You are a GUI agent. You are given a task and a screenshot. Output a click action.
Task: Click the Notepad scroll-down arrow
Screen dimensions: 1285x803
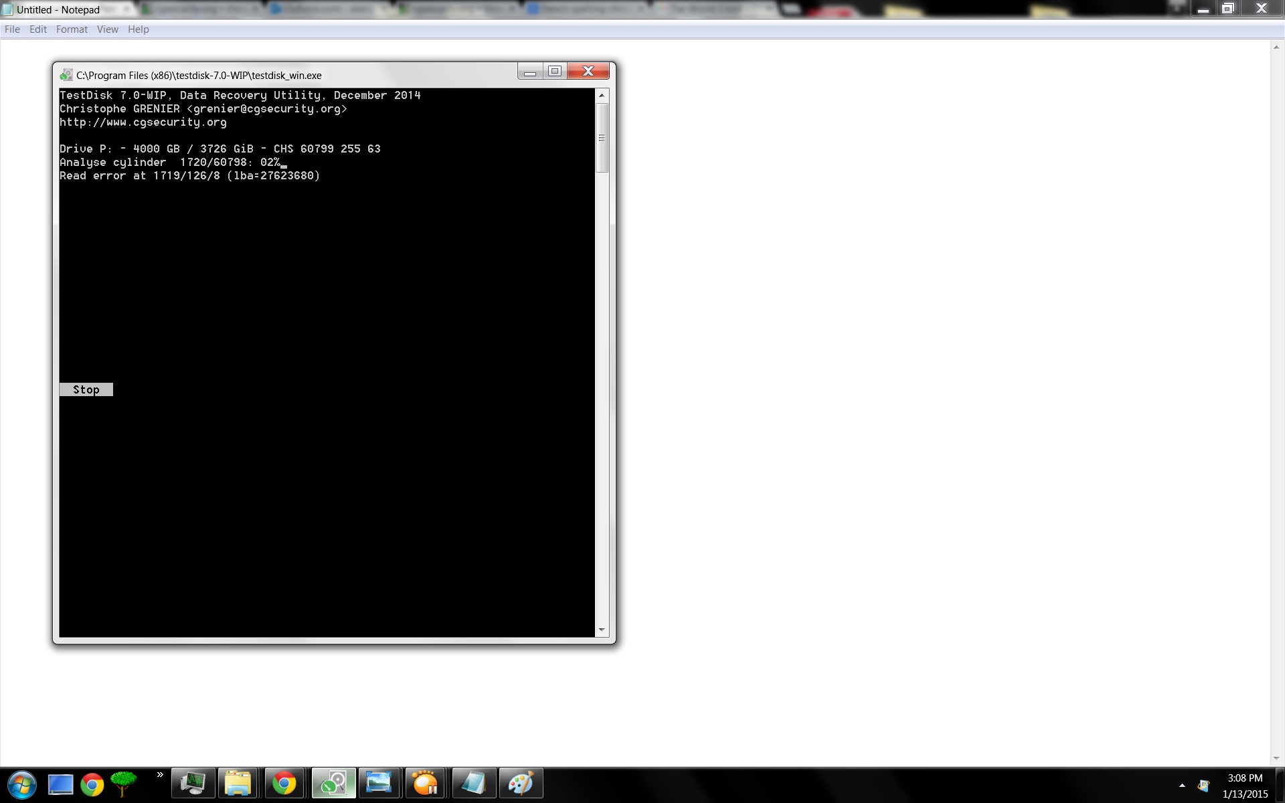1276,758
